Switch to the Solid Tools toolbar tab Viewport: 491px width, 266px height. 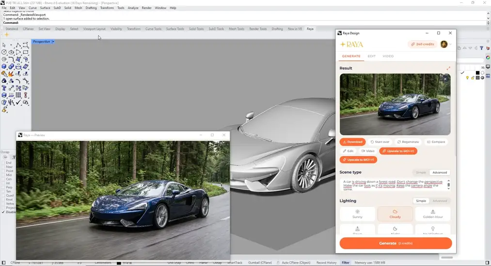tap(196, 29)
